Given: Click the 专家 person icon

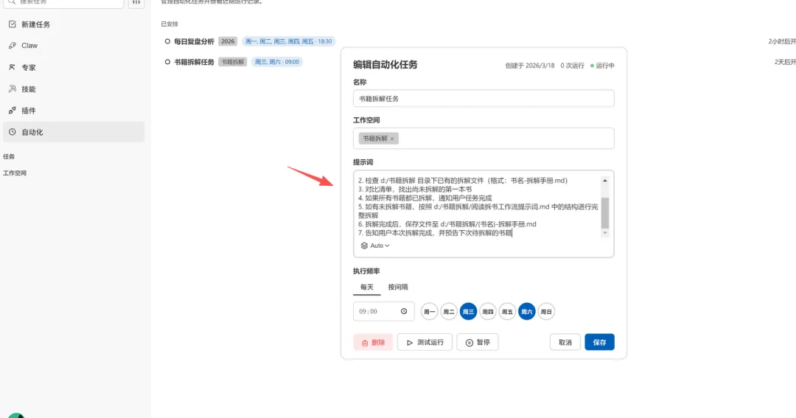Looking at the screenshot, I should 13,67.
